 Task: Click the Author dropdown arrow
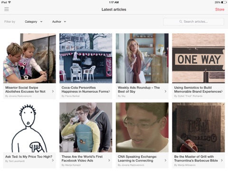65,22
